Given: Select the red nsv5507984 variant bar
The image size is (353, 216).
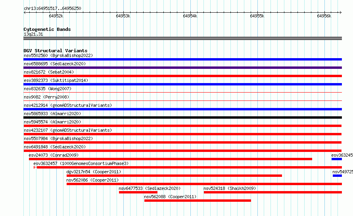Looking at the screenshot, I should (182, 142).
